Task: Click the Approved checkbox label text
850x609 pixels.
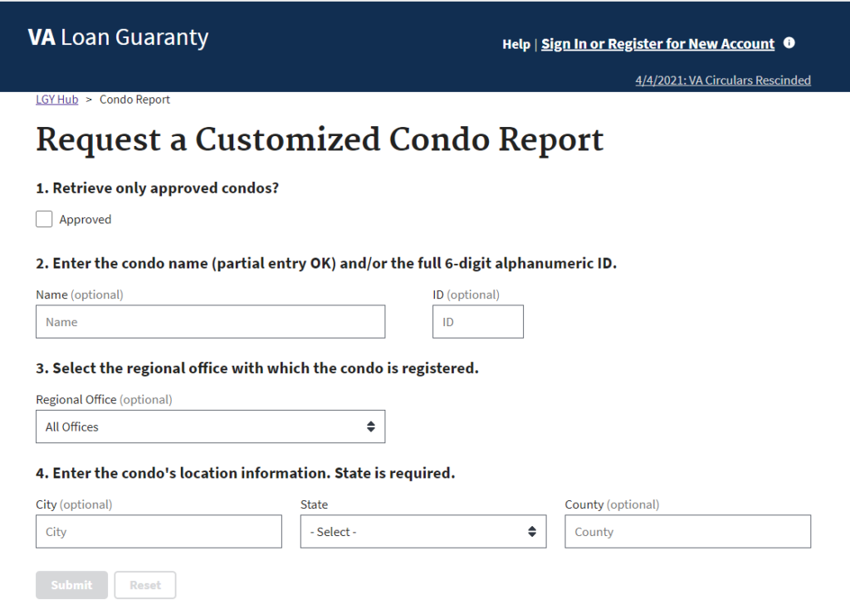Action: (85, 220)
